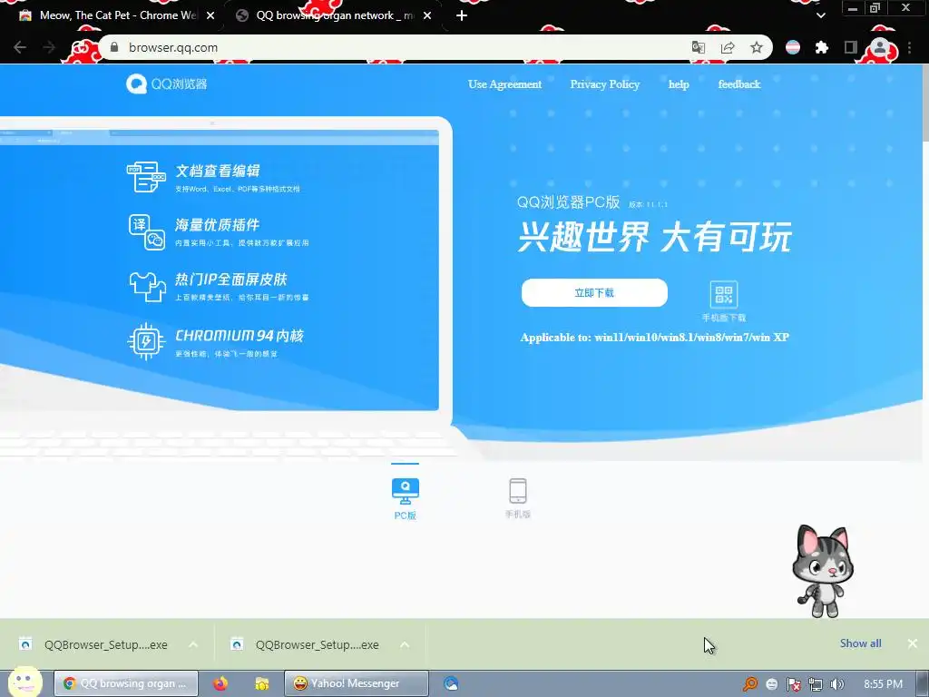Click the Start button on taskbar

point(24,682)
